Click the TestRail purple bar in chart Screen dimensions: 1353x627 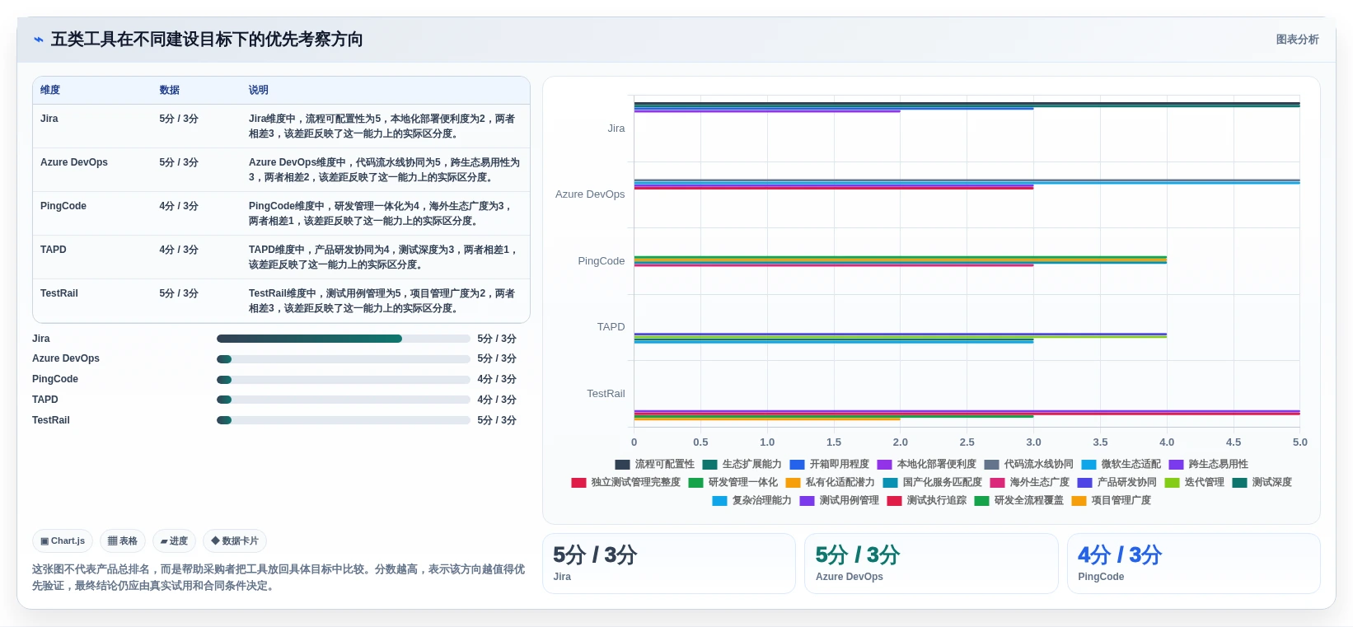pyautogui.click(x=967, y=411)
